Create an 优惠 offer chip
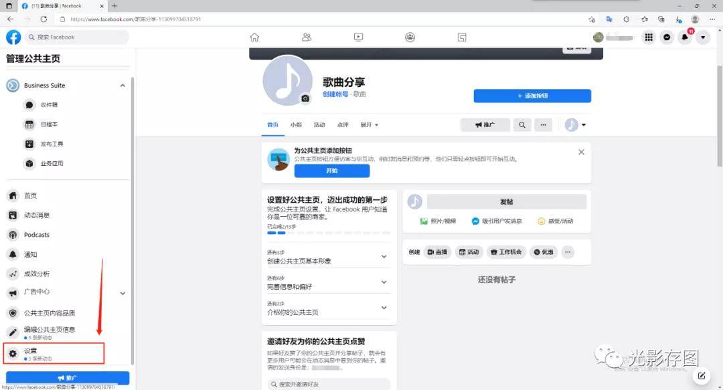The image size is (723, 390). 544,252
